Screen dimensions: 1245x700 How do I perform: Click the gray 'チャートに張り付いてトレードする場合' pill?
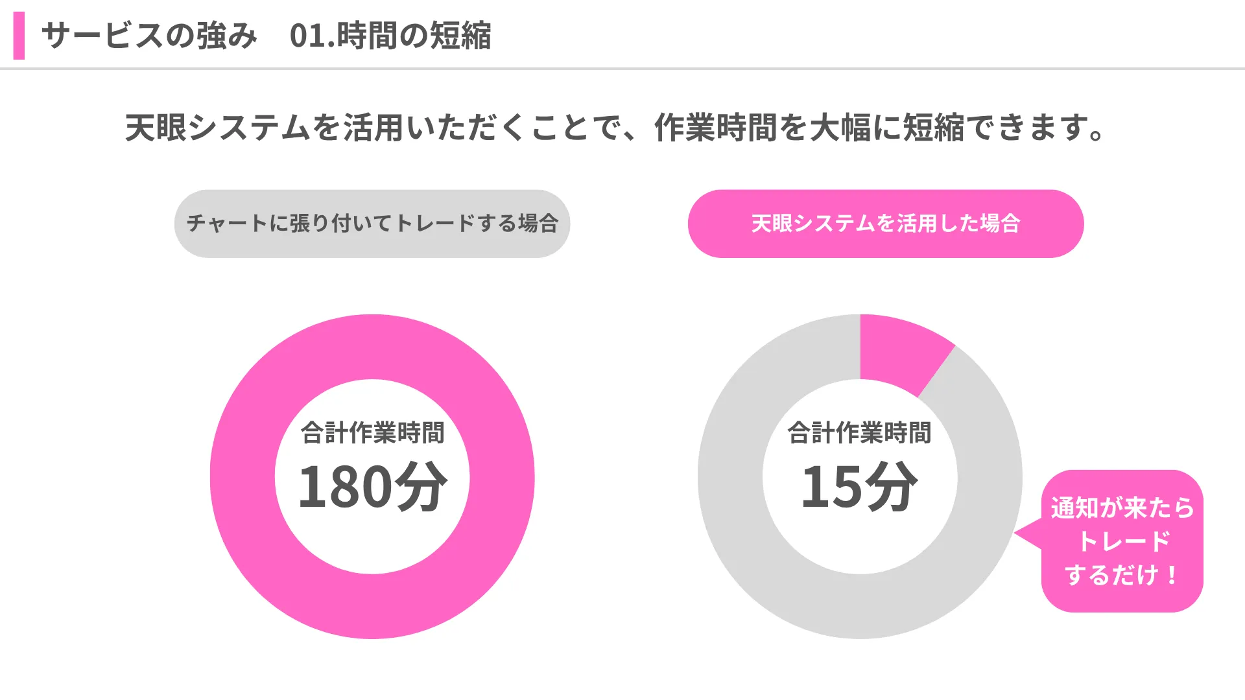coord(372,224)
